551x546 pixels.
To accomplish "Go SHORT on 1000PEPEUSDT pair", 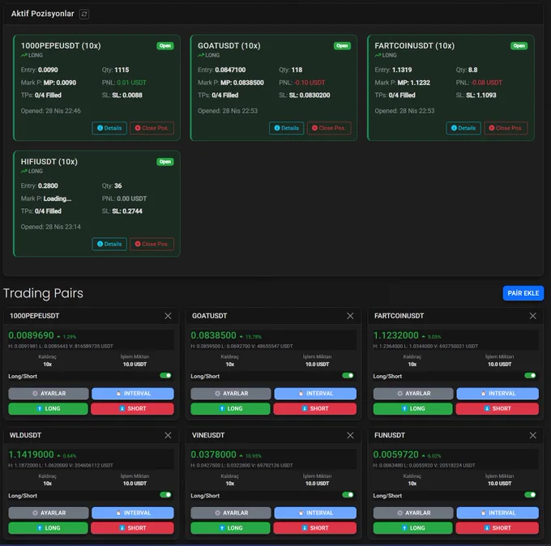I will [x=132, y=408].
